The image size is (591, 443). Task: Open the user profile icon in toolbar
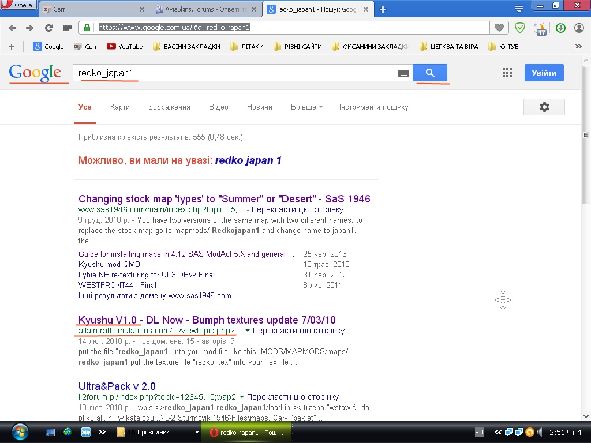(579, 28)
